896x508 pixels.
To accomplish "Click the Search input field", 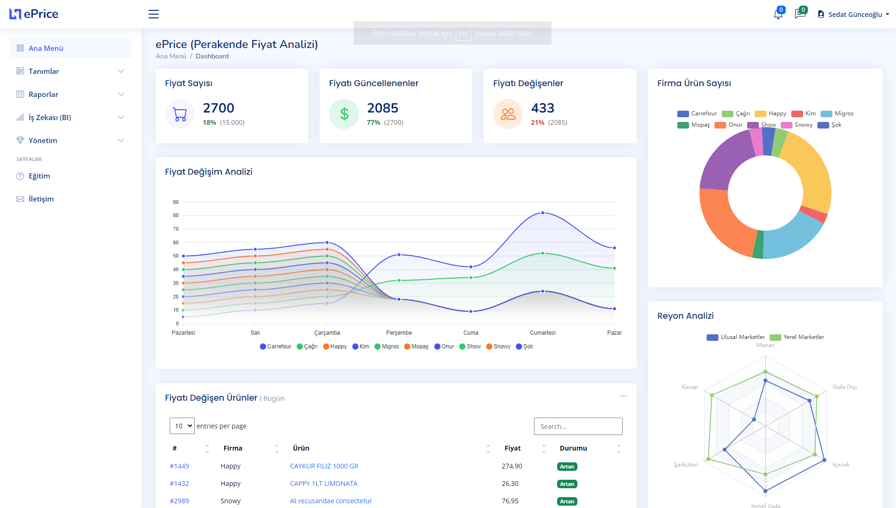I will (x=578, y=426).
